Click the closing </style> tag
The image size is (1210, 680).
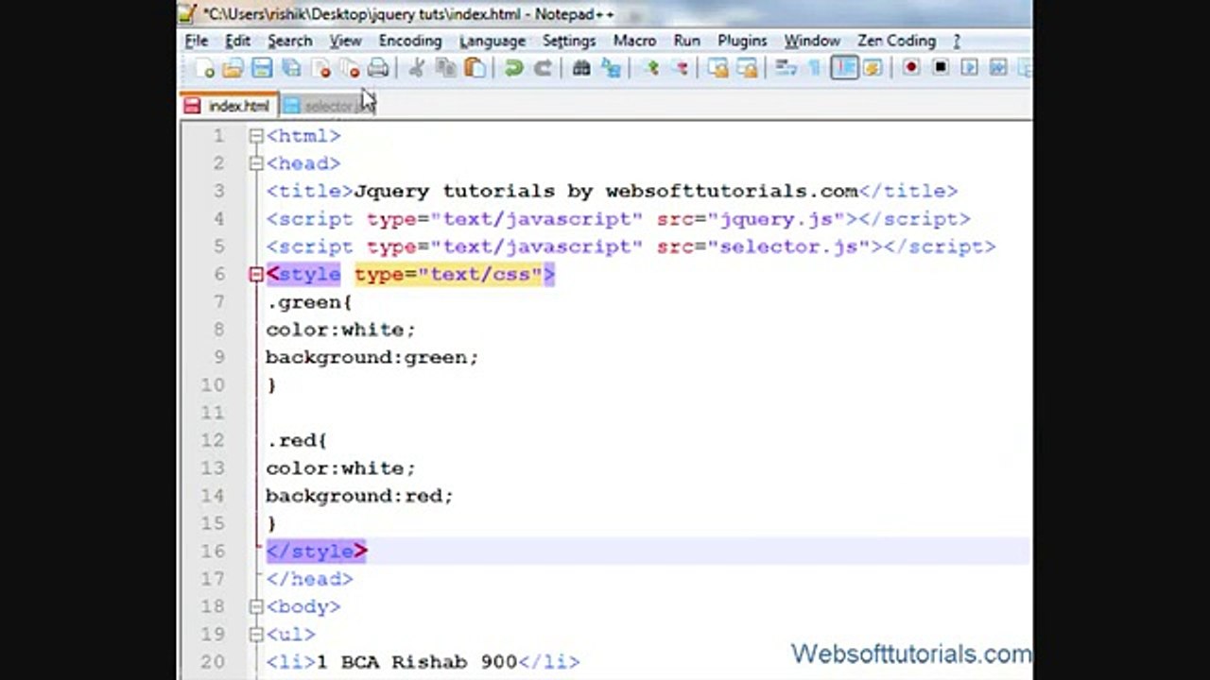tap(316, 552)
